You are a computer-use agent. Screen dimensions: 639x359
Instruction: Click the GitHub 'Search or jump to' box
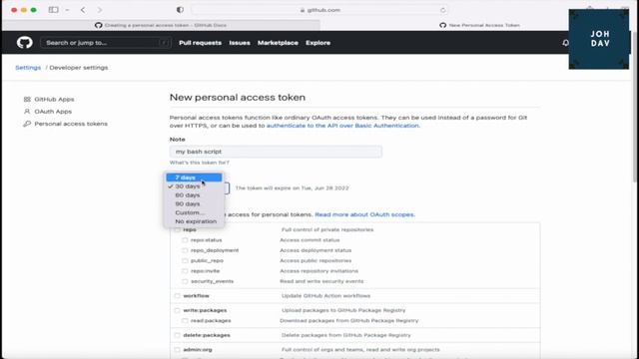pos(106,43)
